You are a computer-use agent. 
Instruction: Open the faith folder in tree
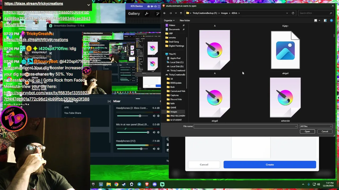172,103
